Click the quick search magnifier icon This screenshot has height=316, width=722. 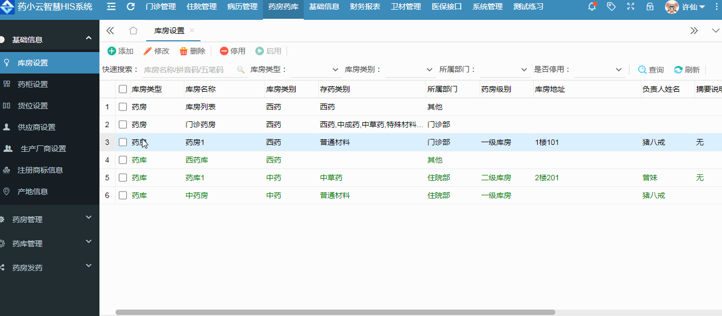(241, 70)
